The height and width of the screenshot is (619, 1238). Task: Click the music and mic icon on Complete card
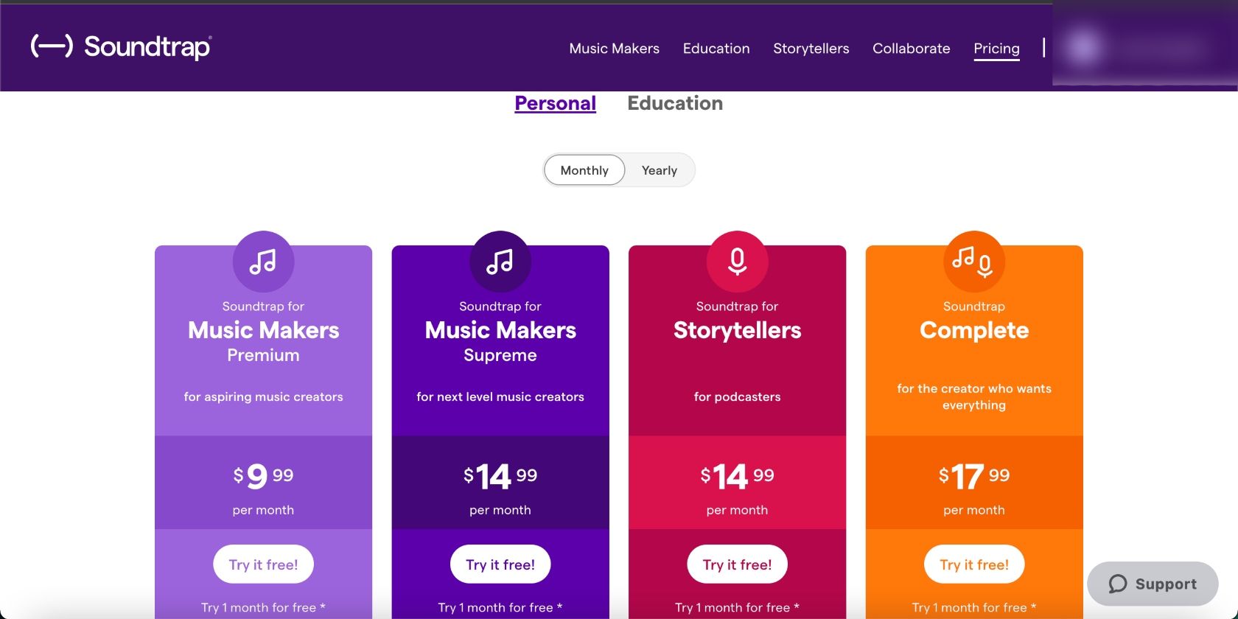974,262
